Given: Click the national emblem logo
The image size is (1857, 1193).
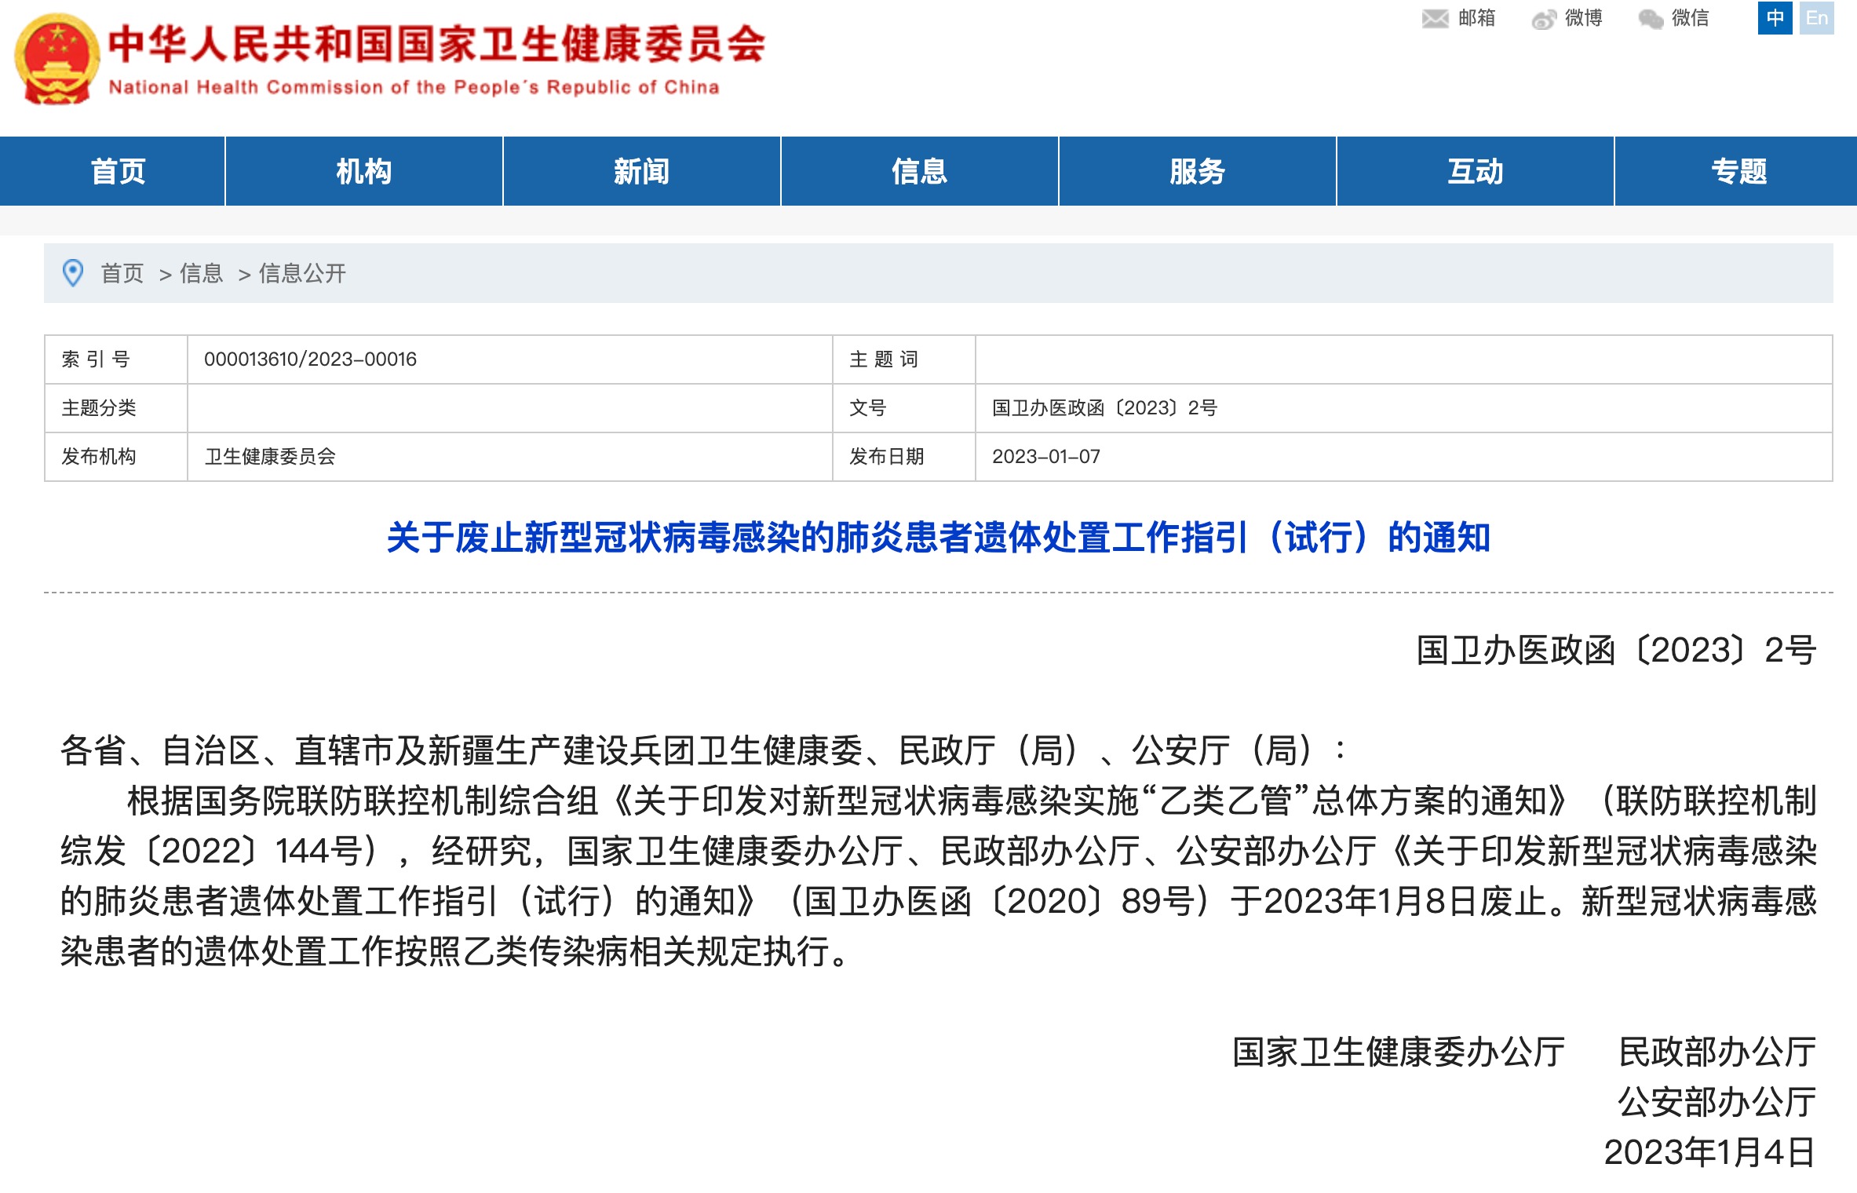Looking at the screenshot, I should click(57, 60).
